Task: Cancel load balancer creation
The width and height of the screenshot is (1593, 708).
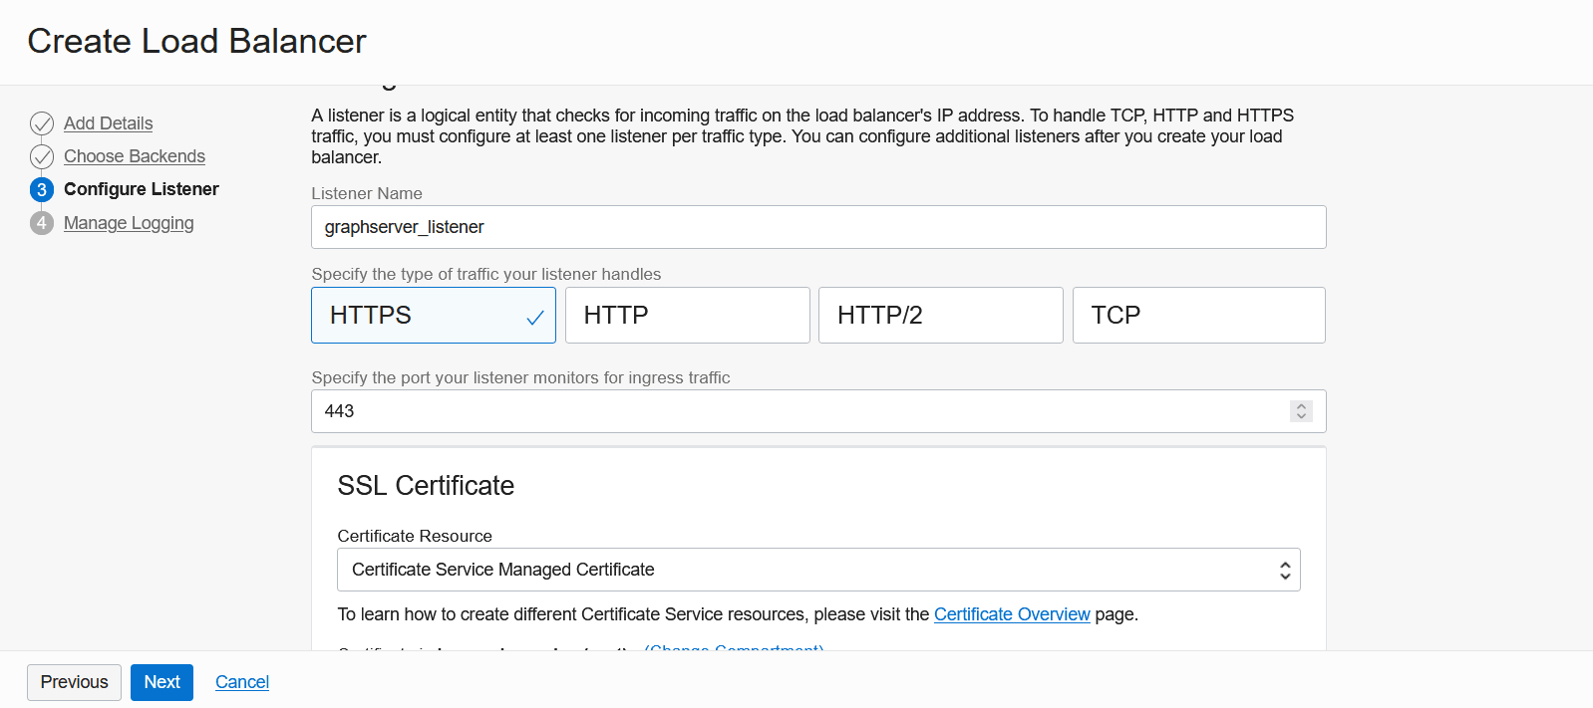Action: 242,682
